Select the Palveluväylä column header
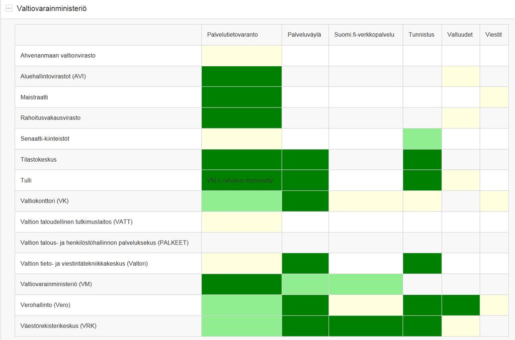Image resolution: width=515 pixels, height=340 pixels. click(304, 35)
